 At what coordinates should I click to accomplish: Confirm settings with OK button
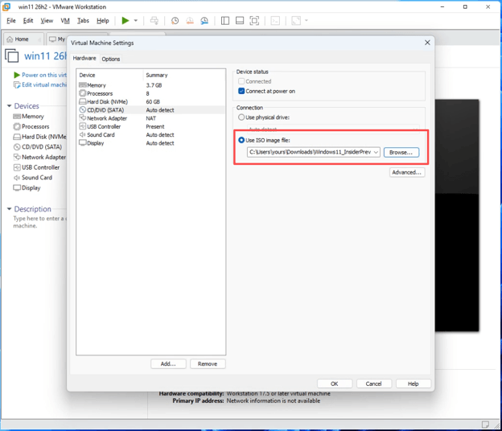click(335, 384)
